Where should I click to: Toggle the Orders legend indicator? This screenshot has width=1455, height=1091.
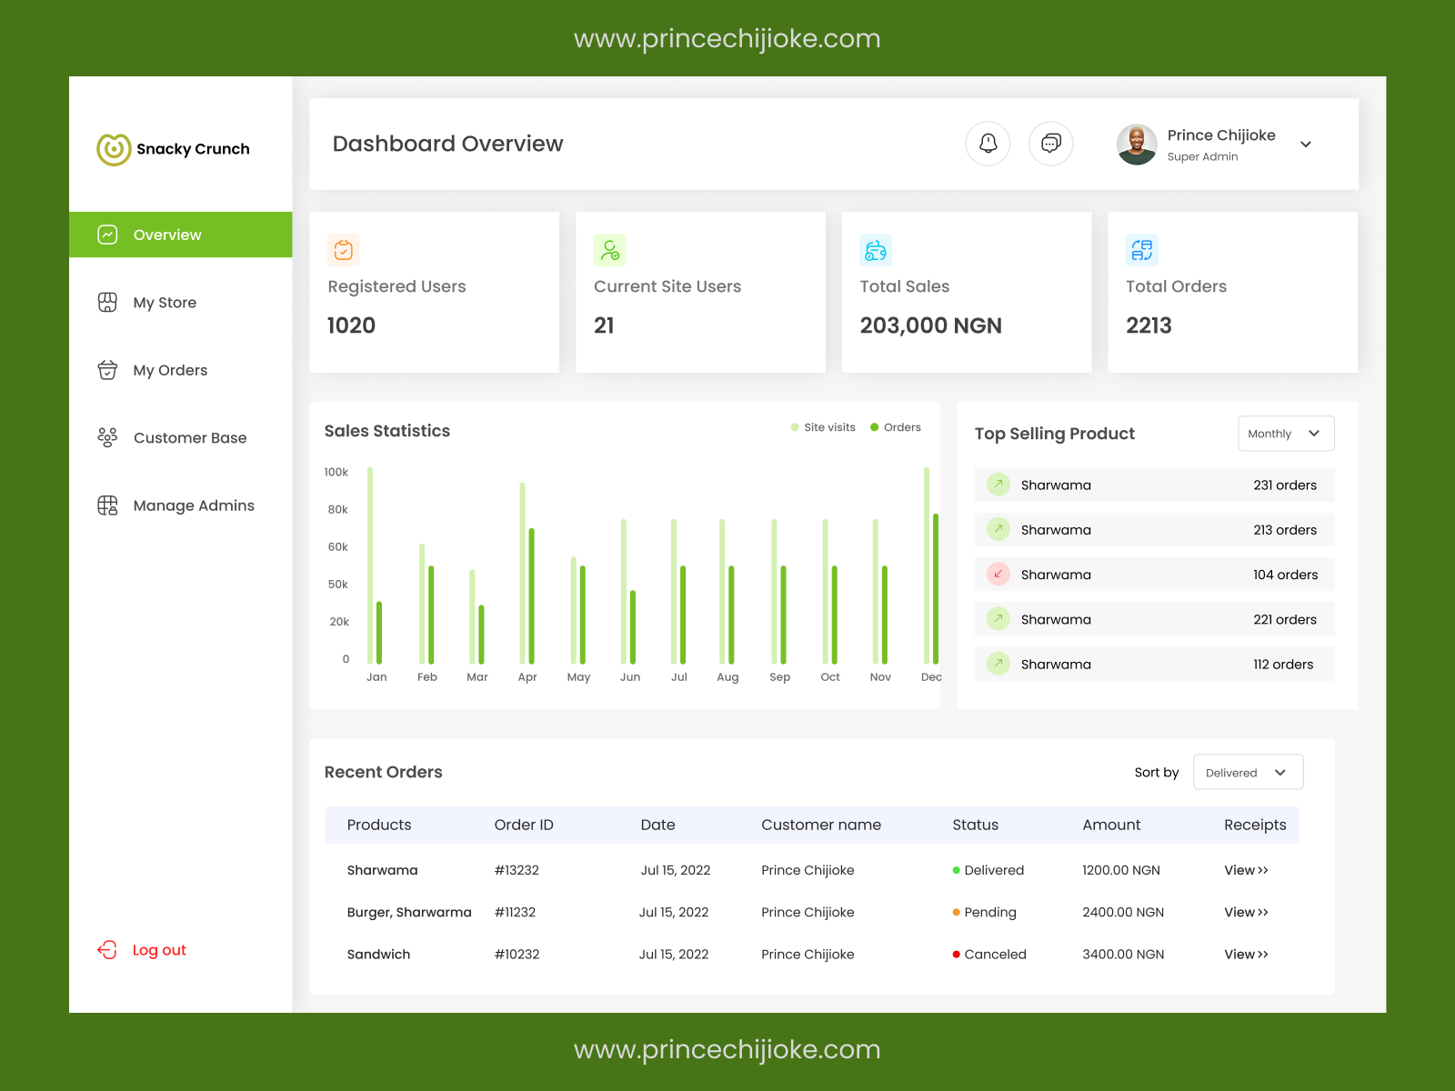[874, 426]
